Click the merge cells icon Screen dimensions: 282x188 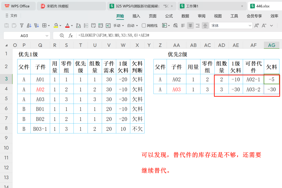[x=101, y=26]
